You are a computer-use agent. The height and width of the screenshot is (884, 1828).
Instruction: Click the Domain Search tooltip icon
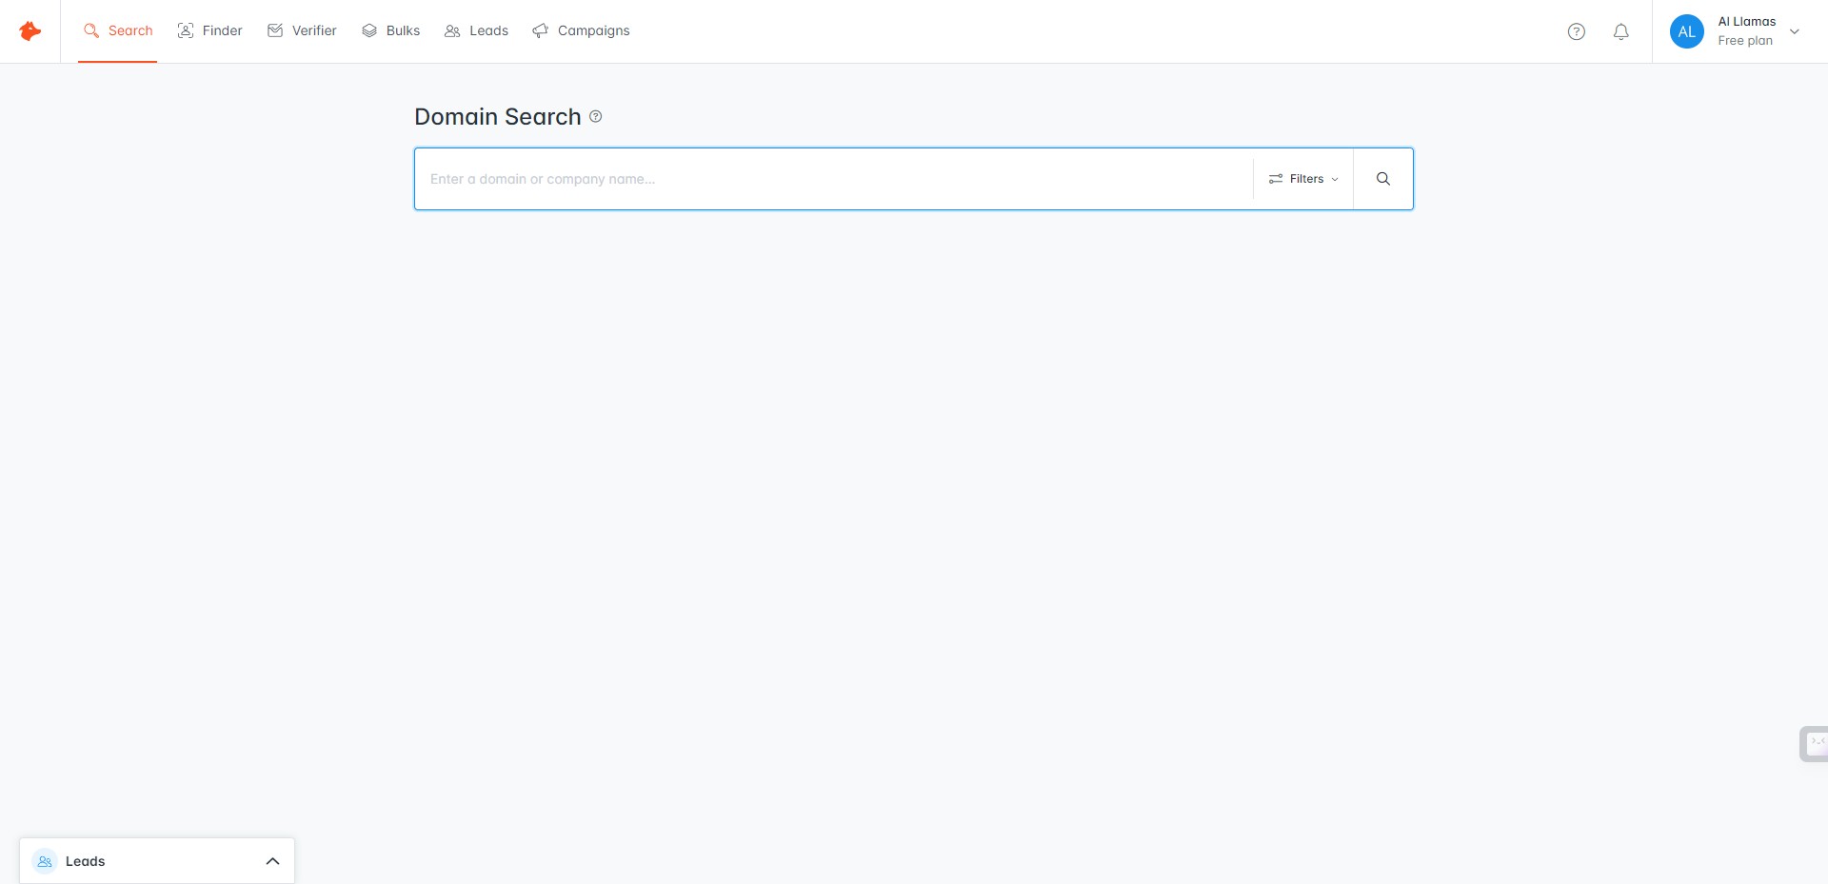click(595, 116)
